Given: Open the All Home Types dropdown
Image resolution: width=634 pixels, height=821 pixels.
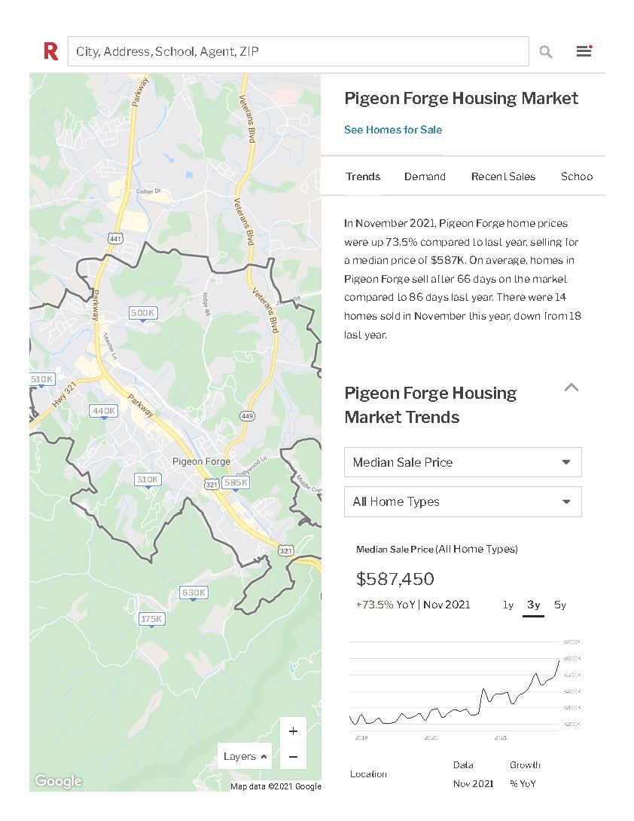Looking at the screenshot, I should click(x=462, y=501).
